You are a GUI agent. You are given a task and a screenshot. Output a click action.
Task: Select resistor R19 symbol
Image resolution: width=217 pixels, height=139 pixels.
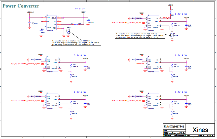(x=71, y=103)
